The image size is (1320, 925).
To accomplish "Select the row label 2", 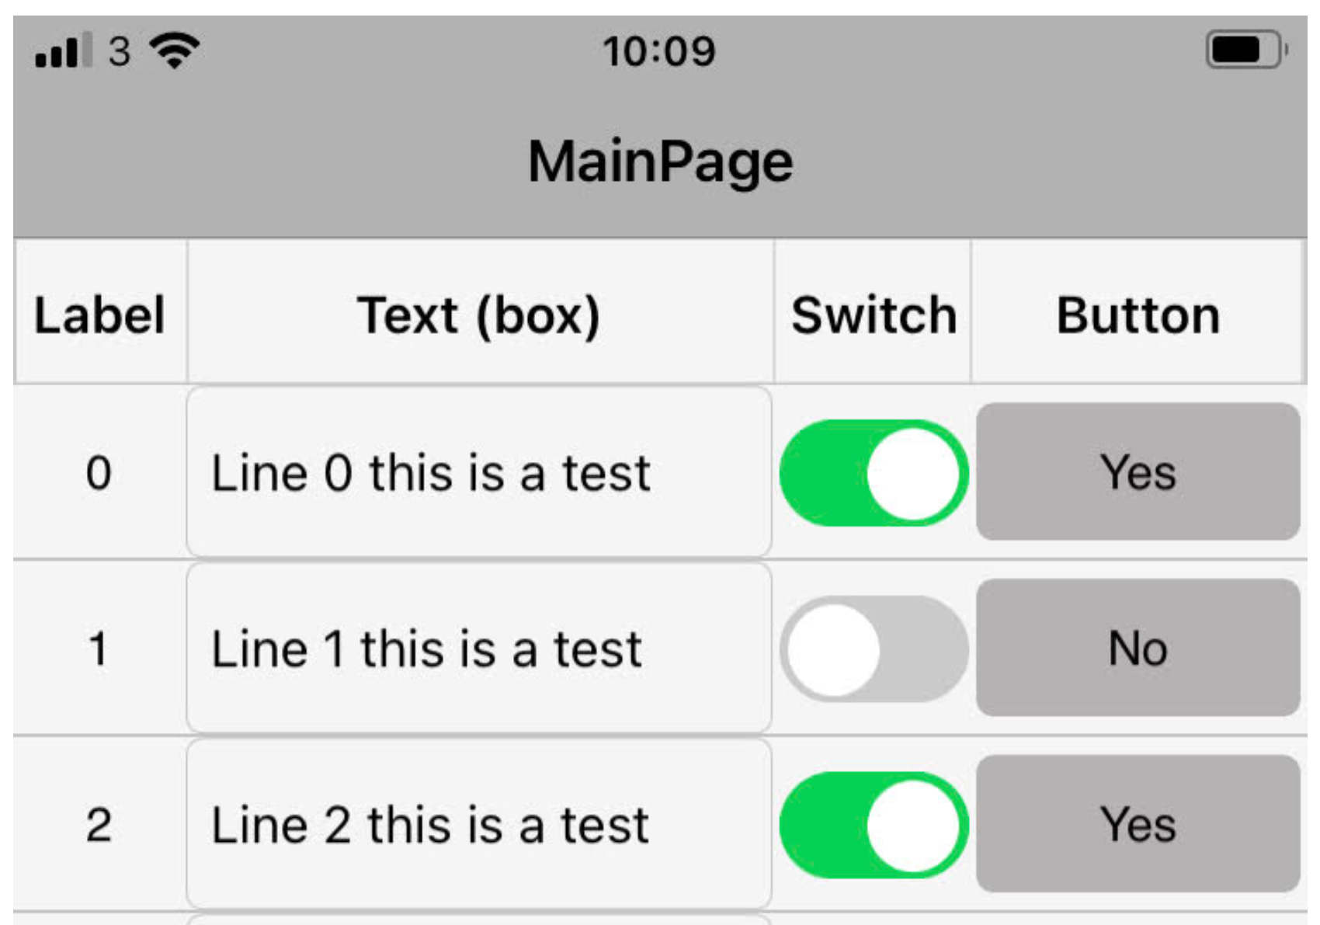I will click(x=99, y=825).
